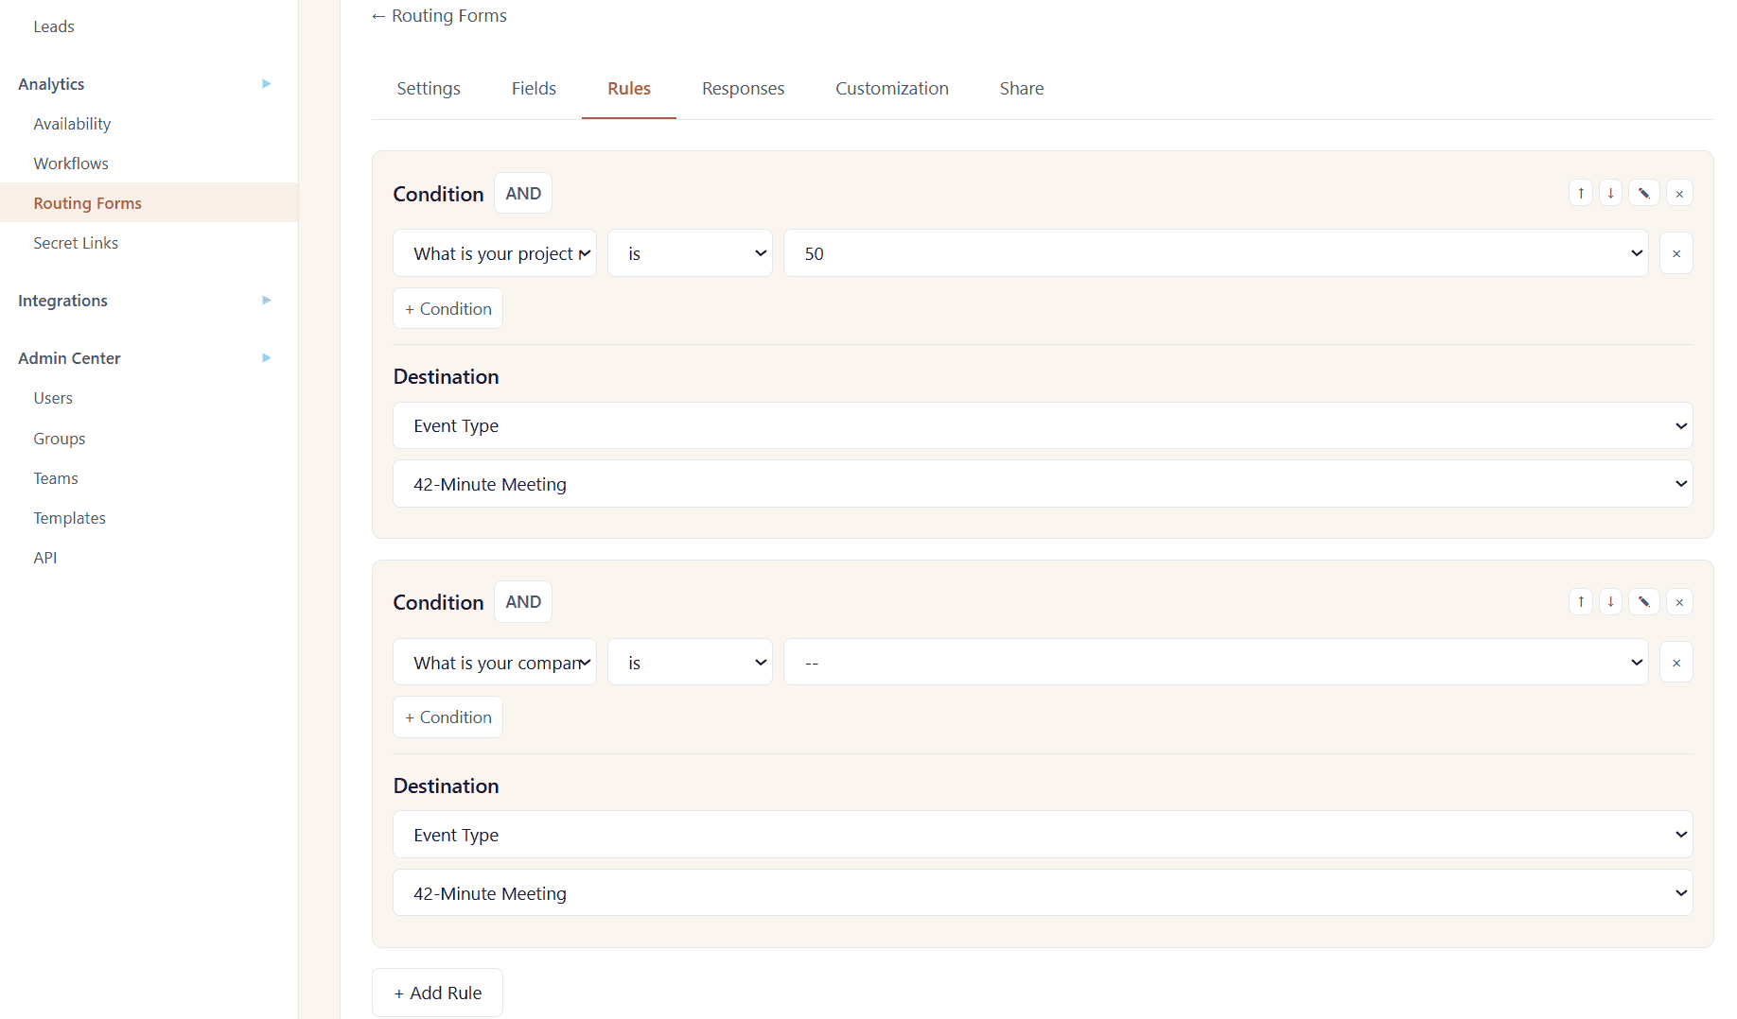Go back to Routing Forms link
The height and width of the screenshot is (1019, 1737).
[x=439, y=16]
